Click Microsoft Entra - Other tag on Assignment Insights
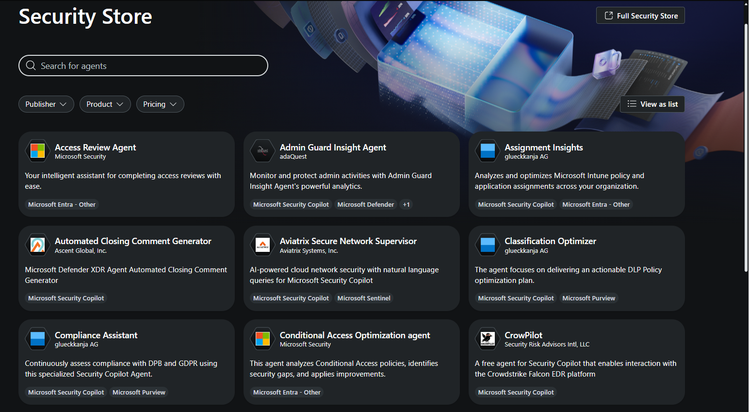Viewport: 749px width, 412px height. [x=596, y=205]
